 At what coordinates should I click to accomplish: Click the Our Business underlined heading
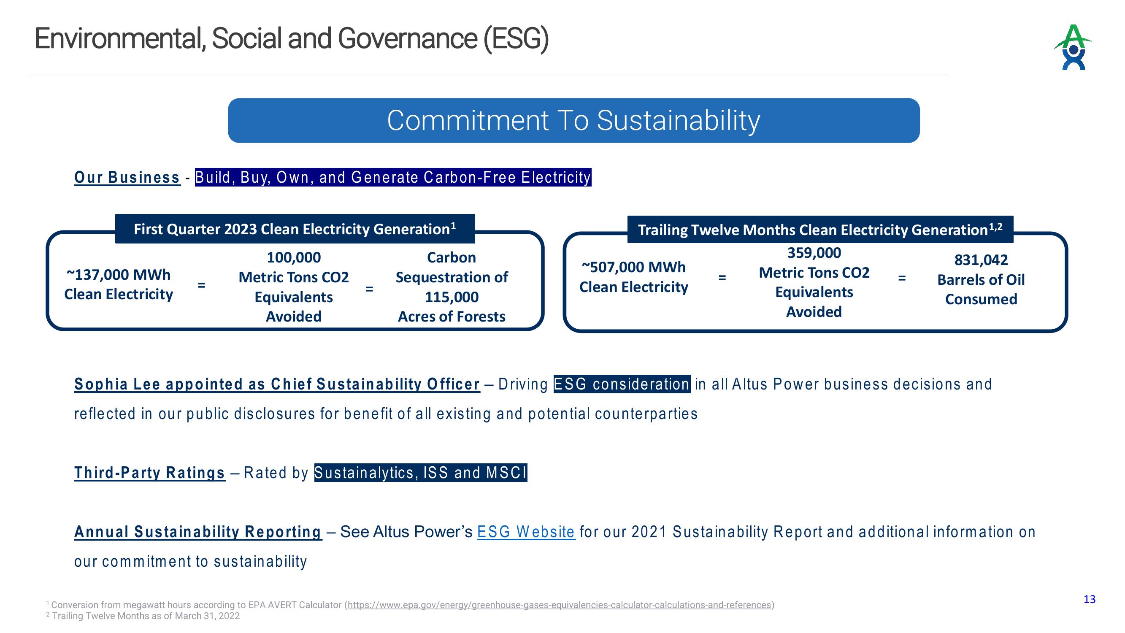tap(127, 177)
